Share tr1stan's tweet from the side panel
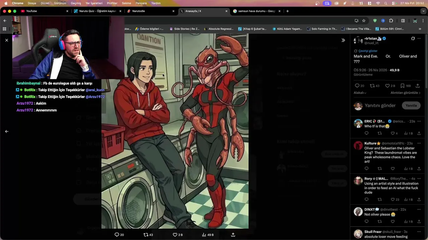Viewport: 428px width, 240px height. 418,86
